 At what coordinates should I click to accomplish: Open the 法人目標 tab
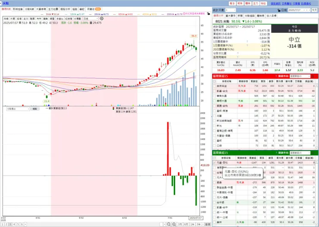coord(272,16)
